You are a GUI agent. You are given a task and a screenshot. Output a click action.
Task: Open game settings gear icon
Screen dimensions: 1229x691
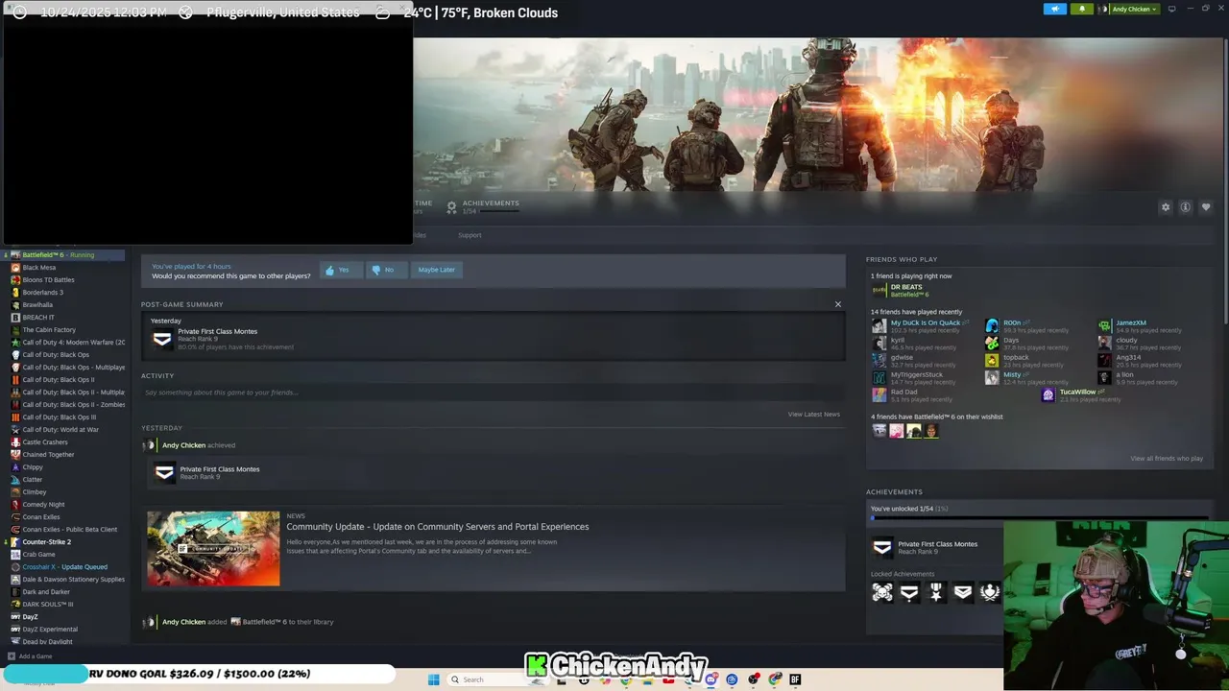click(1166, 207)
